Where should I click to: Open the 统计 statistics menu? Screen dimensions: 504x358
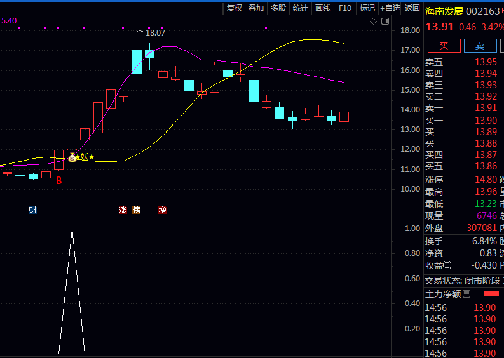tap(301, 8)
